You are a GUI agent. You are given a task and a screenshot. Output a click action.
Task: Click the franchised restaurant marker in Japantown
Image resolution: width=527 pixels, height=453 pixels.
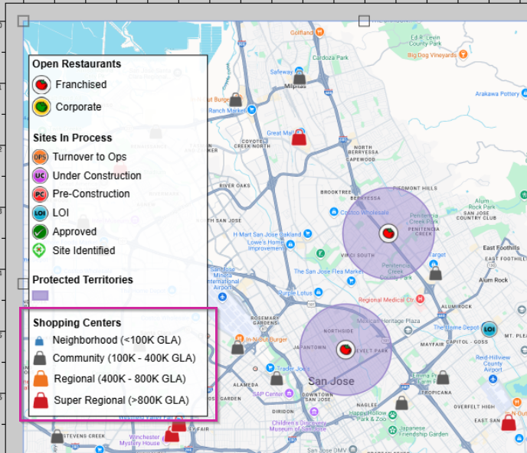(x=345, y=350)
